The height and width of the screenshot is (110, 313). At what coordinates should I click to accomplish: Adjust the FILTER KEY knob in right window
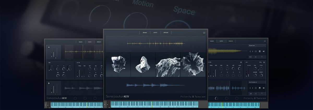point(233,69)
